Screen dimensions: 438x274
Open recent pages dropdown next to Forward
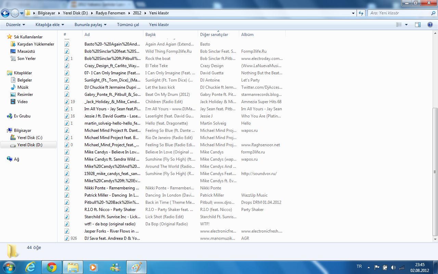click(22, 13)
